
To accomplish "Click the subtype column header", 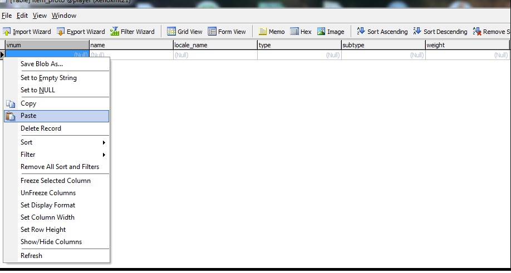I will pyautogui.click(x=384, y=45).
